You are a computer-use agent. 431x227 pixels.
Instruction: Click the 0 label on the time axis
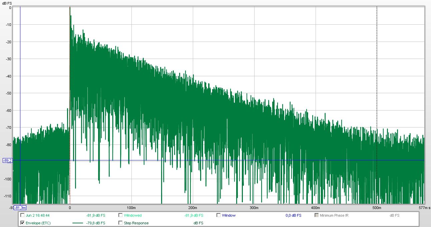(70, 208)
